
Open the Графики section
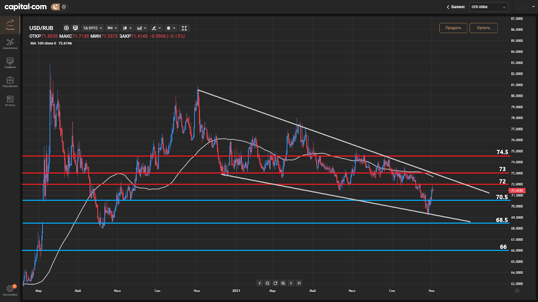click(x=10, y=63)
